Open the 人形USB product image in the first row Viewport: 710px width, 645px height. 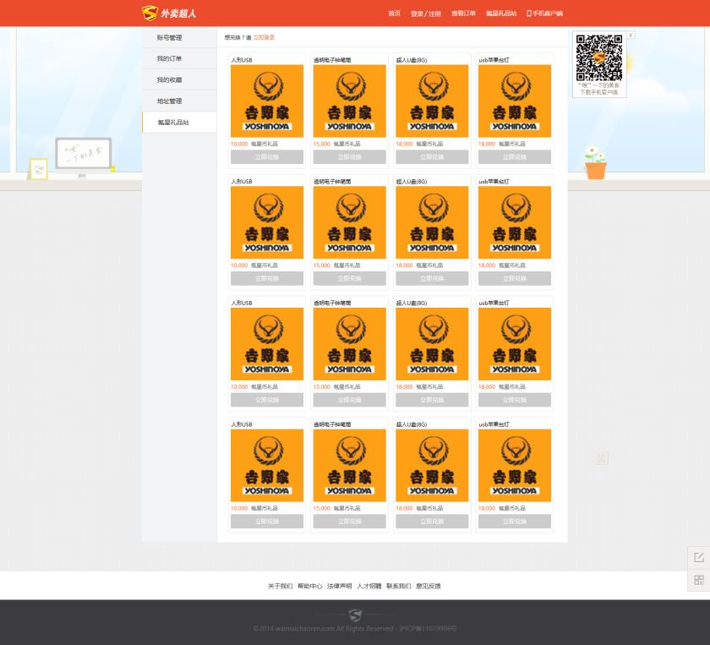pos(267,101)
